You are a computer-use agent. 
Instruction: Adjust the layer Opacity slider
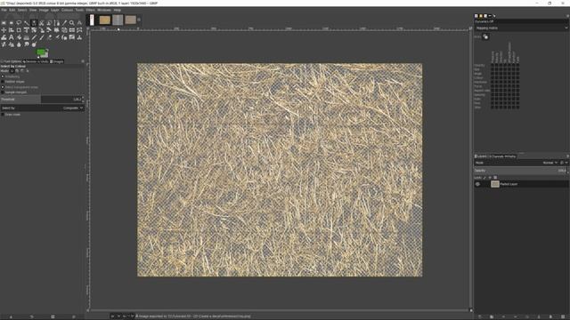[519, 171]
